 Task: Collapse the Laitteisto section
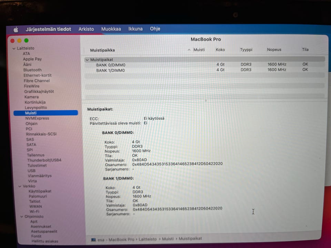(x=14, y=49)
